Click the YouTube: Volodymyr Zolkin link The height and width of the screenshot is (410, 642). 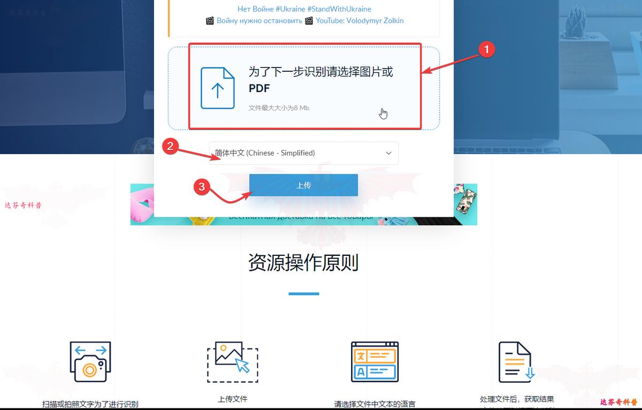(359, 20)
